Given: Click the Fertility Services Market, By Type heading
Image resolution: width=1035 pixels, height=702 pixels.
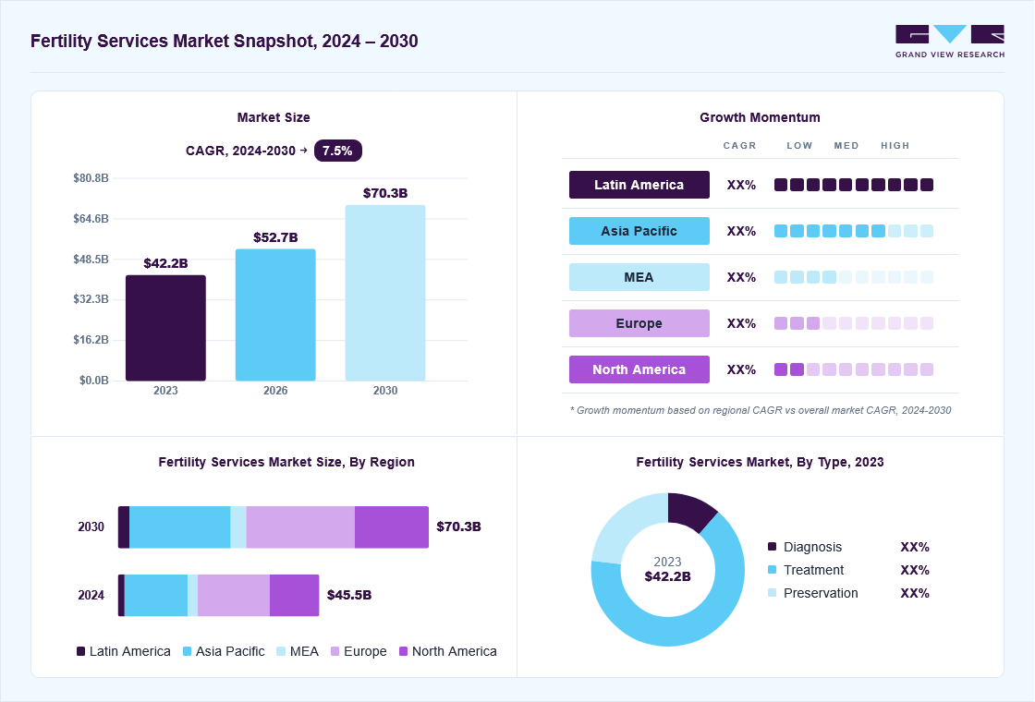Looking at the screenshot, I should 761,462.
